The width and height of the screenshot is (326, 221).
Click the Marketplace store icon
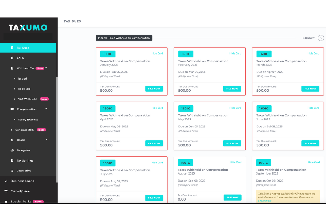[x=6, y=191]
